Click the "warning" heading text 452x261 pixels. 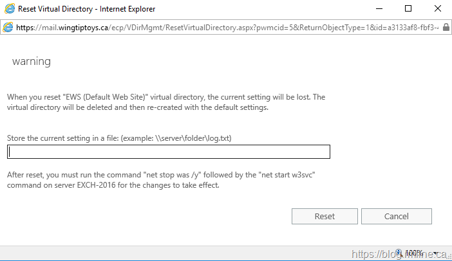31,62
